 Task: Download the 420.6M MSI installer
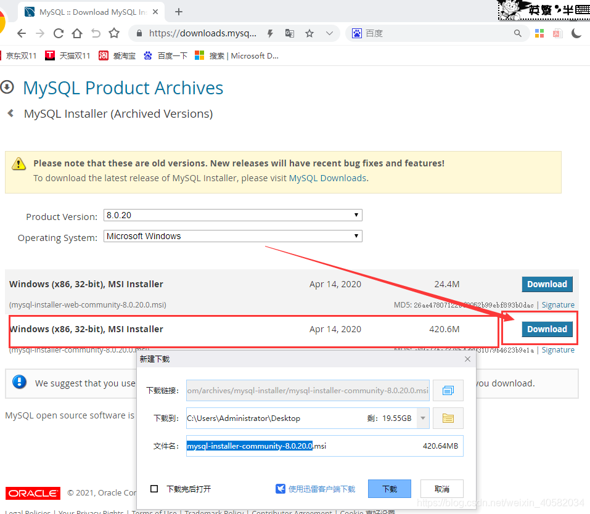point(547,329)
